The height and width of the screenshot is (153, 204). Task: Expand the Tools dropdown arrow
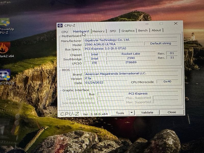132,113
